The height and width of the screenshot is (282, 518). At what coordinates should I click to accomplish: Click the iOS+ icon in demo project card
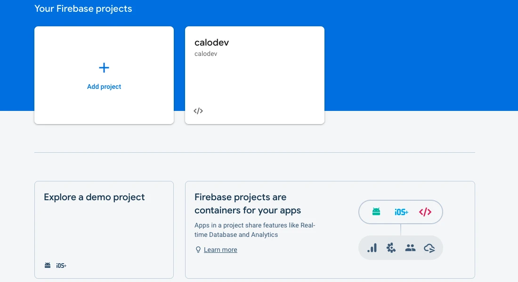pyautogui.click(x=61, y=266)
